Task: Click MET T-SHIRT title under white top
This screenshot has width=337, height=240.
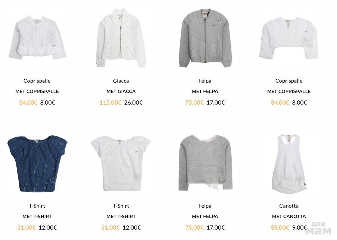Action: (x=121, y=217)
